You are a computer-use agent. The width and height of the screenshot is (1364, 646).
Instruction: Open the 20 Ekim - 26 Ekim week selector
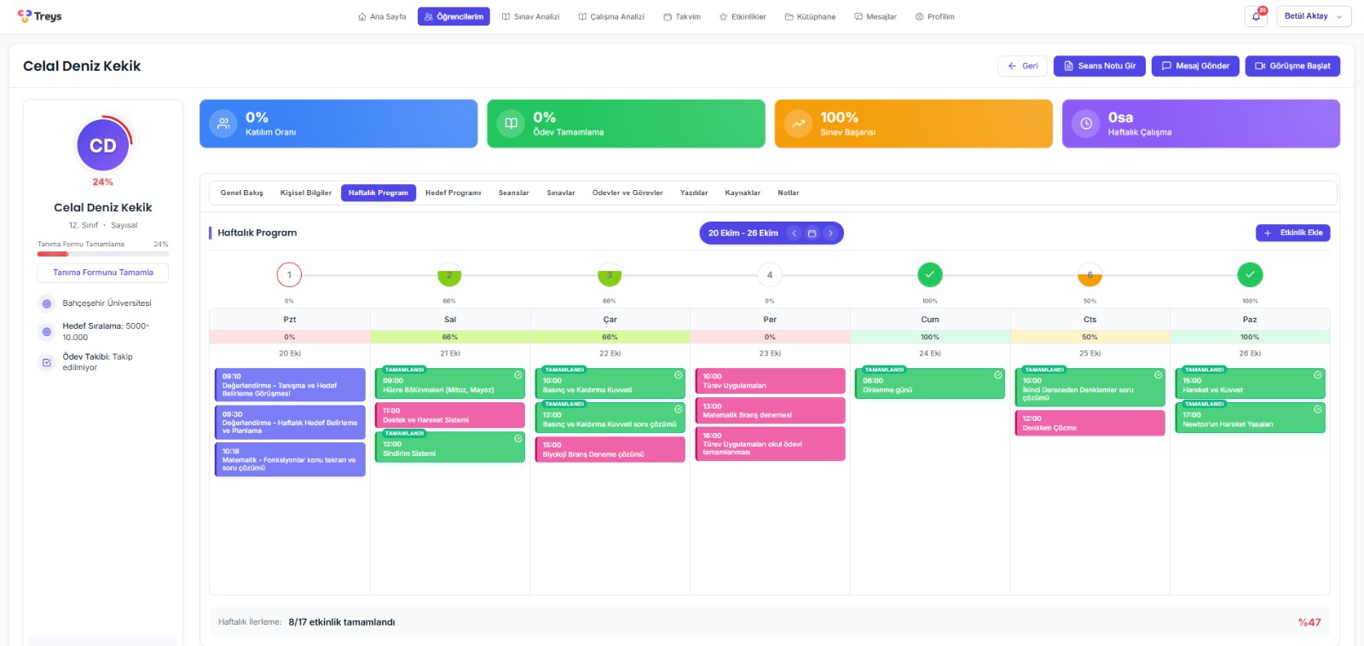click(x=743, y=234)
